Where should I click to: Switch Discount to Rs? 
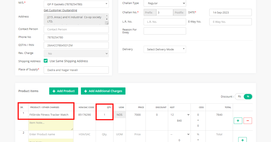click(239, 96)
